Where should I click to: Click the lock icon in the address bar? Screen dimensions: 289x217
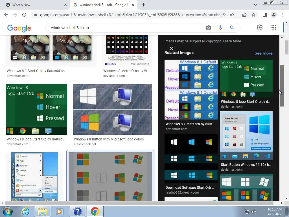(x=36, y=15)
